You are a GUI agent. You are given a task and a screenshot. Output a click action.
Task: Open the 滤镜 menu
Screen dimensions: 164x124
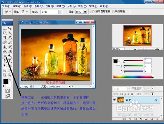pyautogui.click(x=60, y=6)
